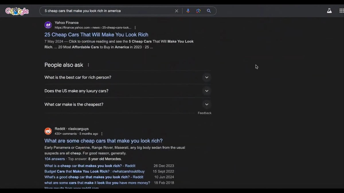Click the Feedback link
Screen dimensions: 344x193
tap(204, 113)
